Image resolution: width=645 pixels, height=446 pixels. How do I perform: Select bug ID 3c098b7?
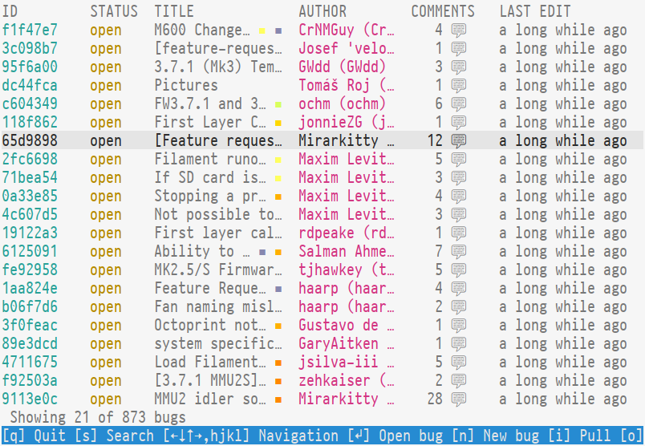tap(30, 49)
